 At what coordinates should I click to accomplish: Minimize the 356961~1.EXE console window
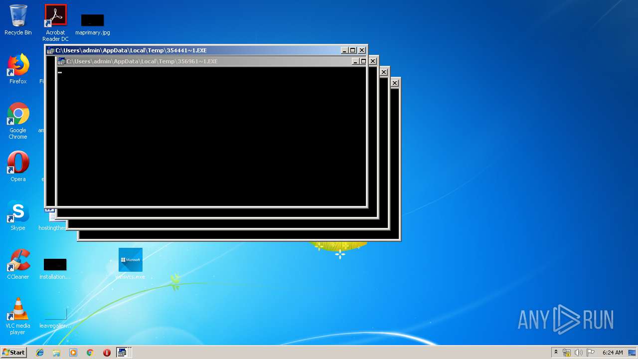355,61
